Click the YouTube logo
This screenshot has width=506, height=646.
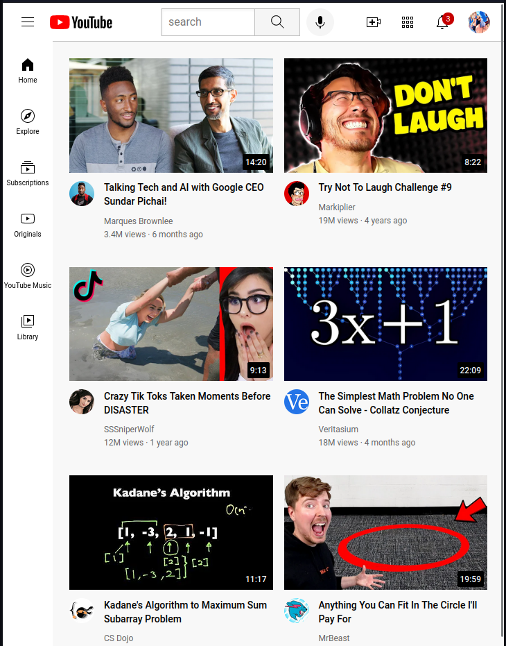[81, 22]
